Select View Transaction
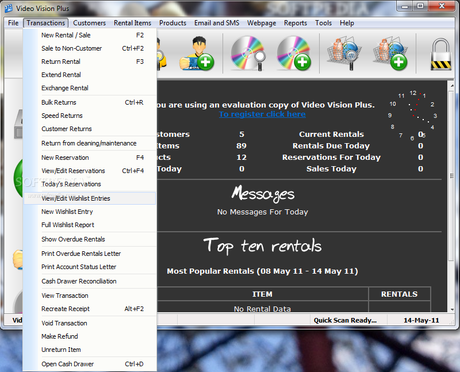This screenshot has height=372, width=460. coord(90,296)
